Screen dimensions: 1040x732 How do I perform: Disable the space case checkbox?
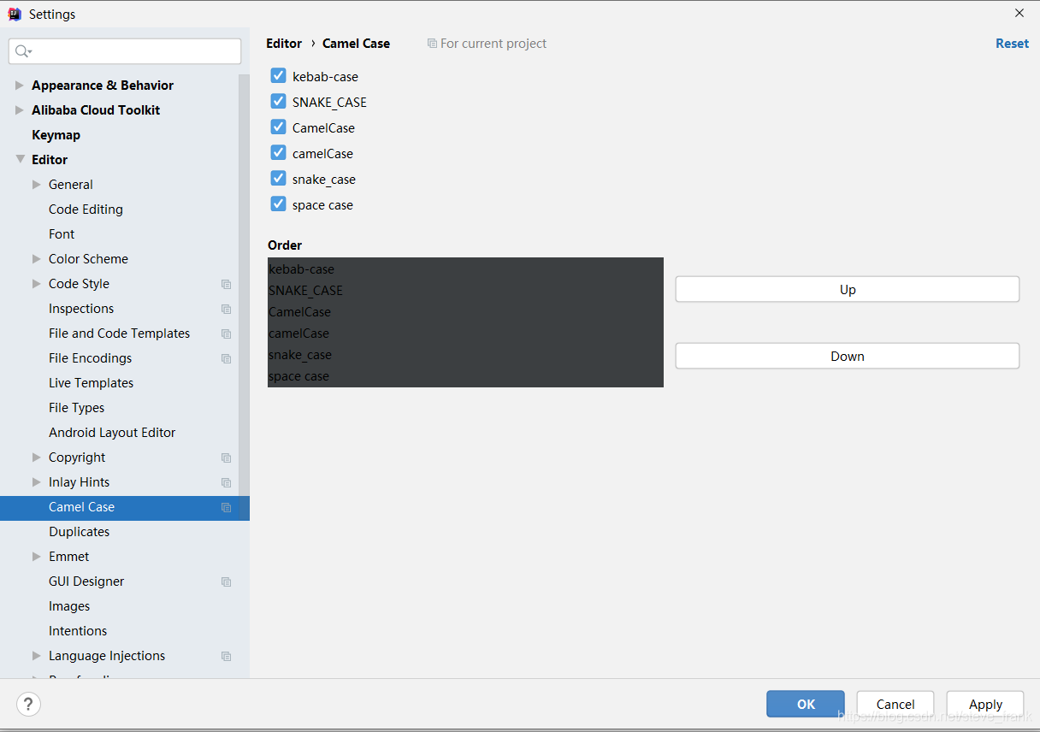coord(278,204)
